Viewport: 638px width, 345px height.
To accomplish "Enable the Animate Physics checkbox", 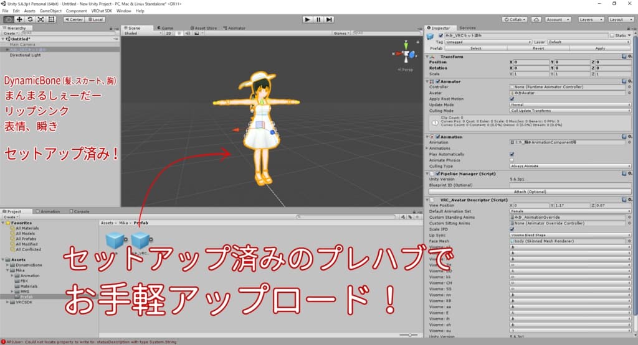I will [512, 160].
